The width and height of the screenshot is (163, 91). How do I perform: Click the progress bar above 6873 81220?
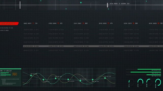click(x=144, y=69)
